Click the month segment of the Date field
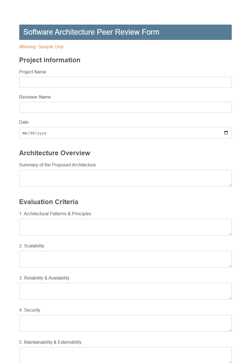 (25, 133)
